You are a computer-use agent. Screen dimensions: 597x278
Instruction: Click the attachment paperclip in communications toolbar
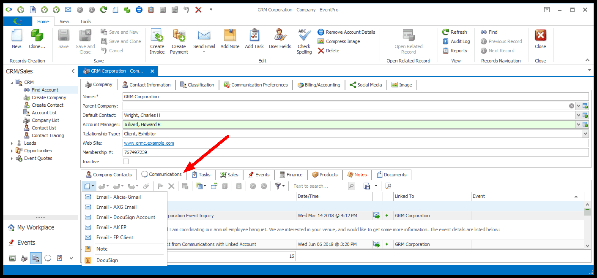pyautogui.click(x=146, y=186)
